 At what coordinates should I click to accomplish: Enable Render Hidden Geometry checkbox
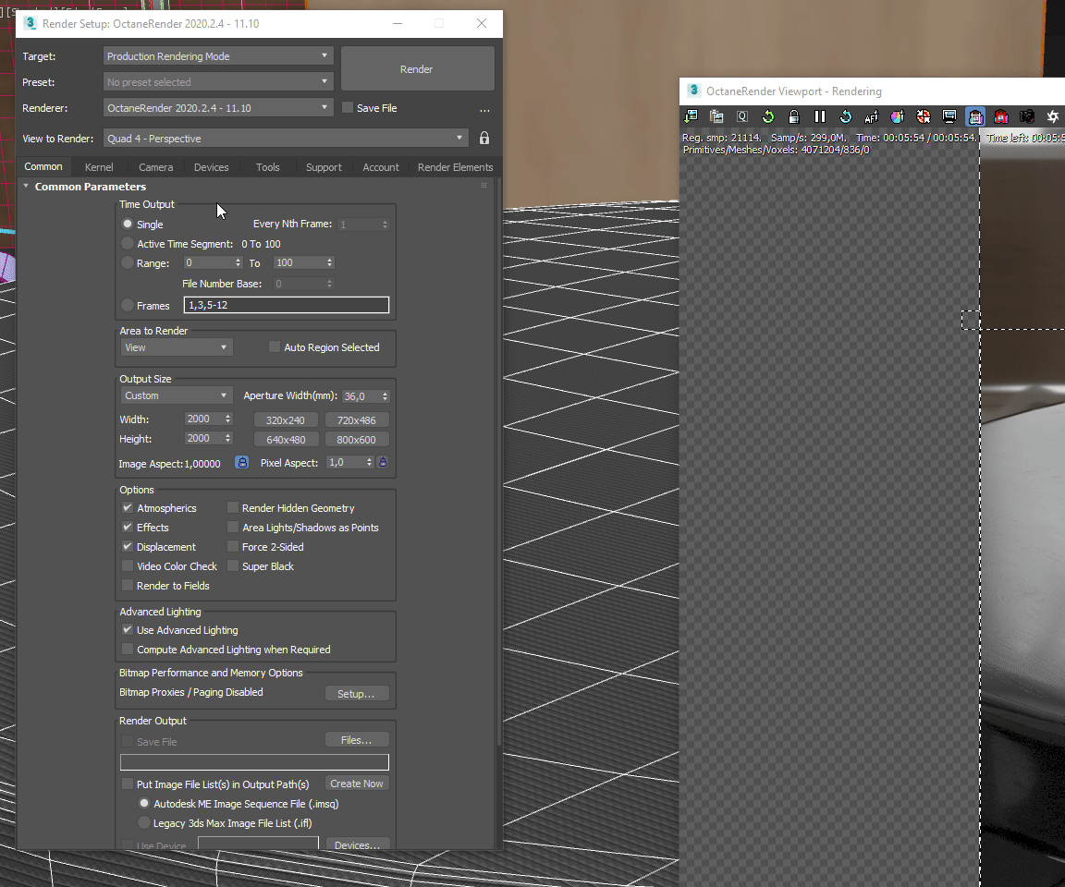[232, 508]
